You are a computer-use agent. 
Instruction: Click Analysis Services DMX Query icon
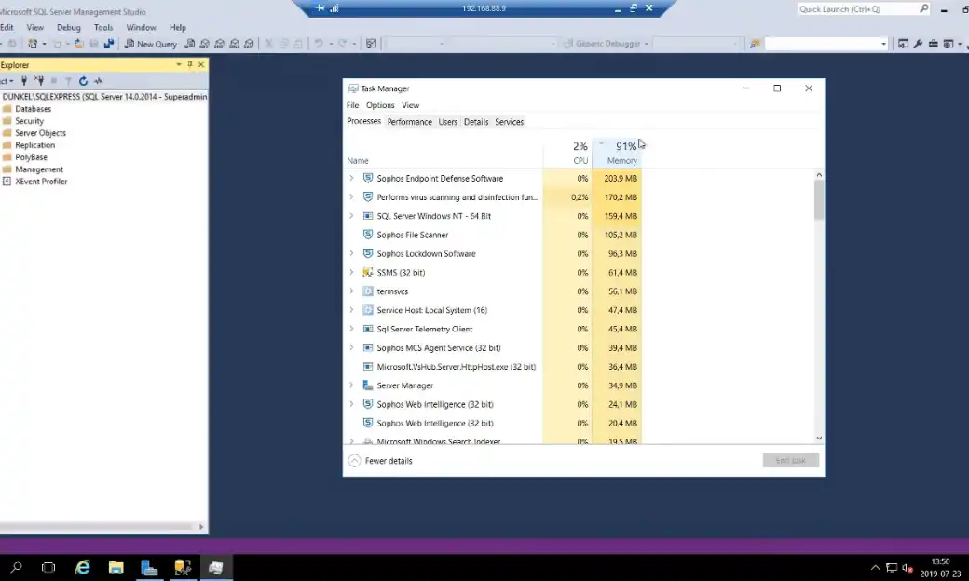[x=219, y=44]
